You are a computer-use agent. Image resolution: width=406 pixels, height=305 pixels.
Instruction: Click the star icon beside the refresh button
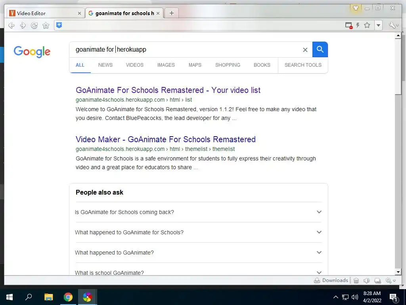(x=46, y=25)
